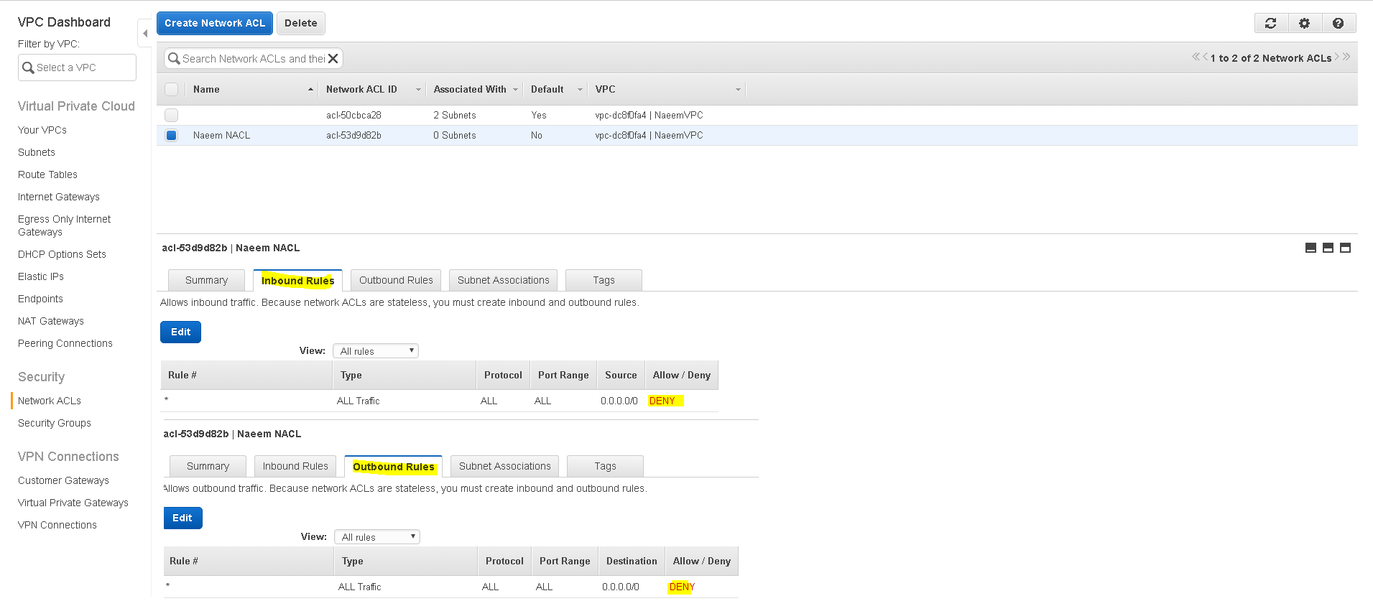The image size is (1373, 601).
Task: Go to Elastic IPs
Action: [41, 276]
